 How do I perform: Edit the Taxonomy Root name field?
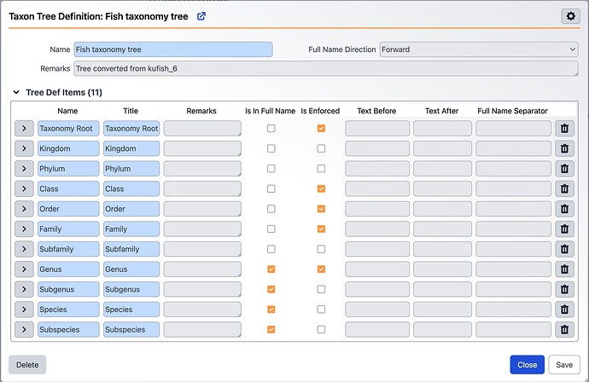tap(68, 129)
